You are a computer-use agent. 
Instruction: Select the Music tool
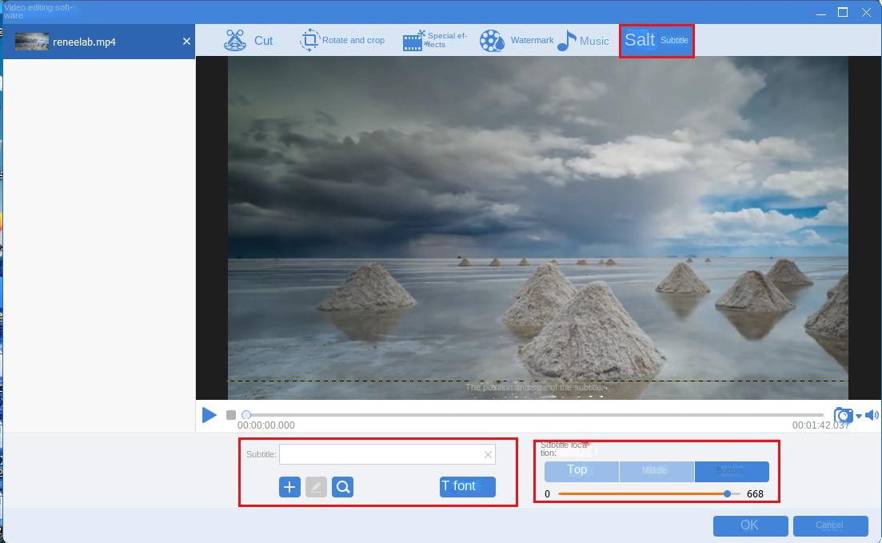[x=585, y=39]
